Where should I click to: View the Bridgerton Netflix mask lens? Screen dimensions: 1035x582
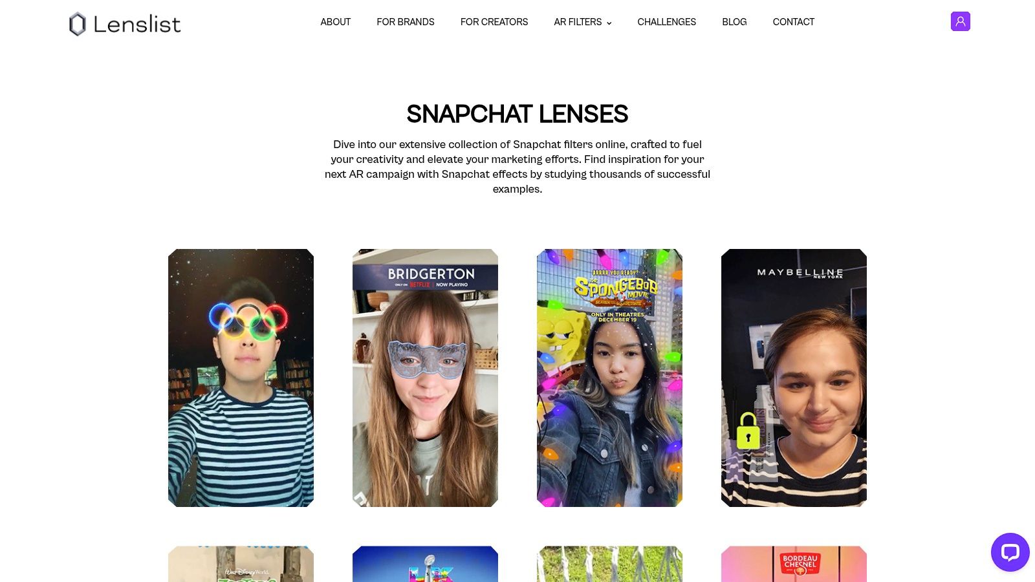point(425,378)
